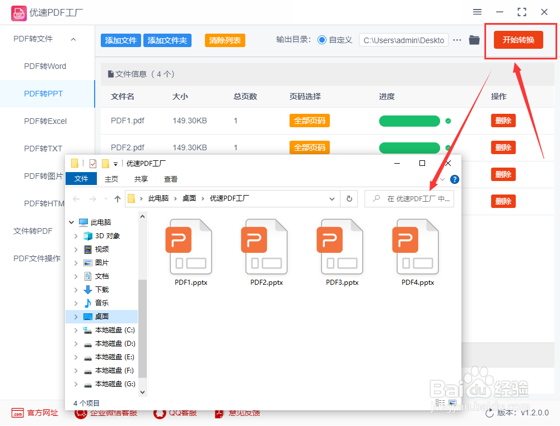Select PDF转TXT in sidebar
560x426 pixels.
43,149
